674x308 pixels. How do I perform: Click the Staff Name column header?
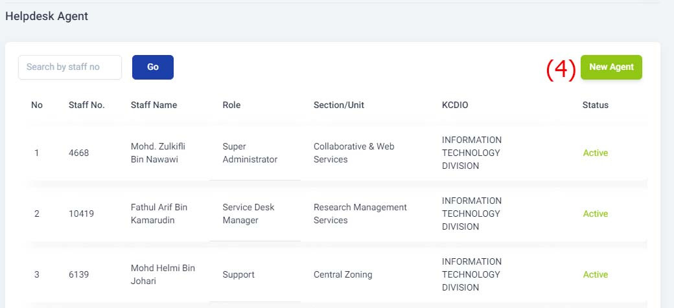click(x=154, y=105)
